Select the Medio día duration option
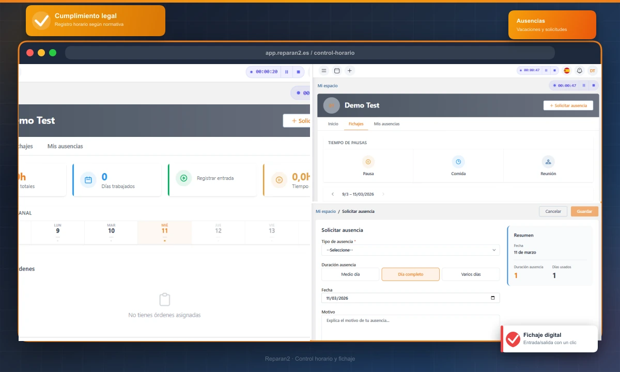The width and height of the screenshot is (620, 372). [350, 274]
